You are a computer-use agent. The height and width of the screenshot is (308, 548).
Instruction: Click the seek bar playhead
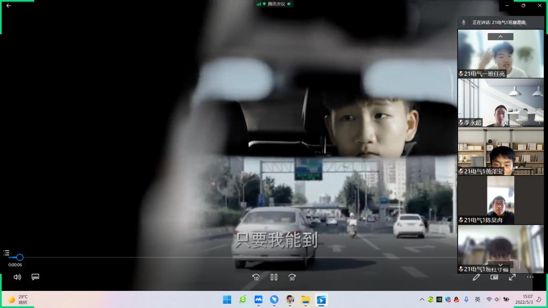(20, 257)
